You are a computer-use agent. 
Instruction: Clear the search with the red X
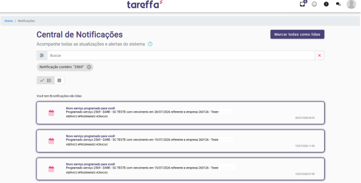coord(319,56)
